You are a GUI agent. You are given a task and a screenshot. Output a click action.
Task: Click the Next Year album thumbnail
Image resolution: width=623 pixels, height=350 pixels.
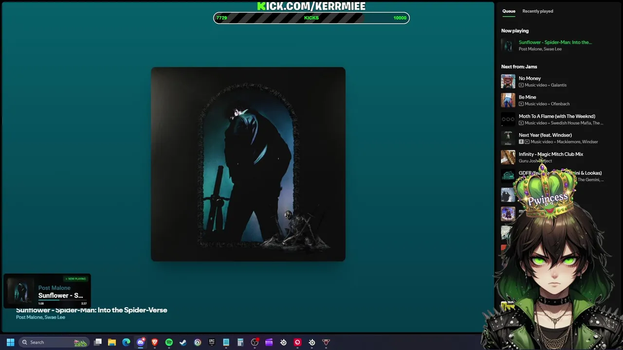pyautogui.click(x=508, y=138)
